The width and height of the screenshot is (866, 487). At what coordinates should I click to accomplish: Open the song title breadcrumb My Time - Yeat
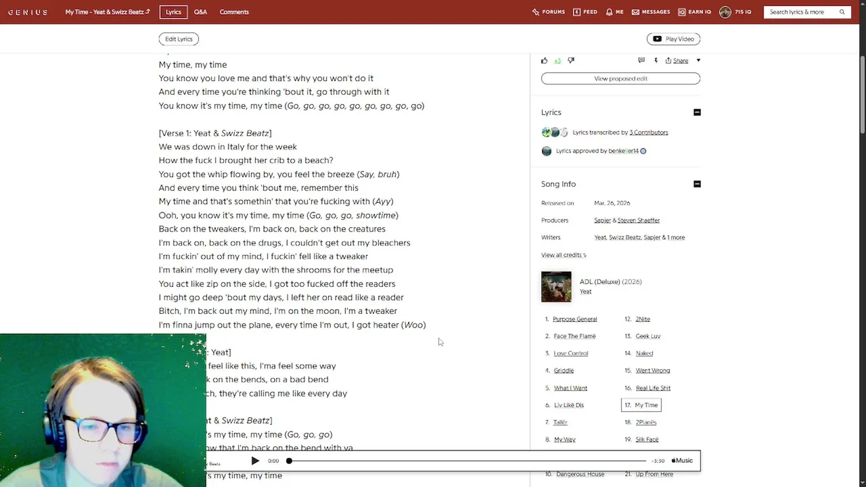point(108,12)
